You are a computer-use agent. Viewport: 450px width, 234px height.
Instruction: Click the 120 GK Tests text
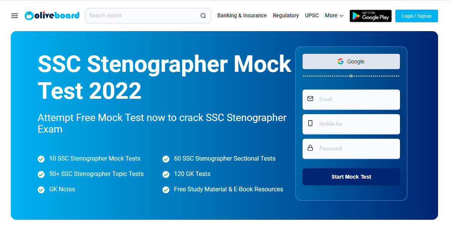pyautogui.click(x=192, y=174)
